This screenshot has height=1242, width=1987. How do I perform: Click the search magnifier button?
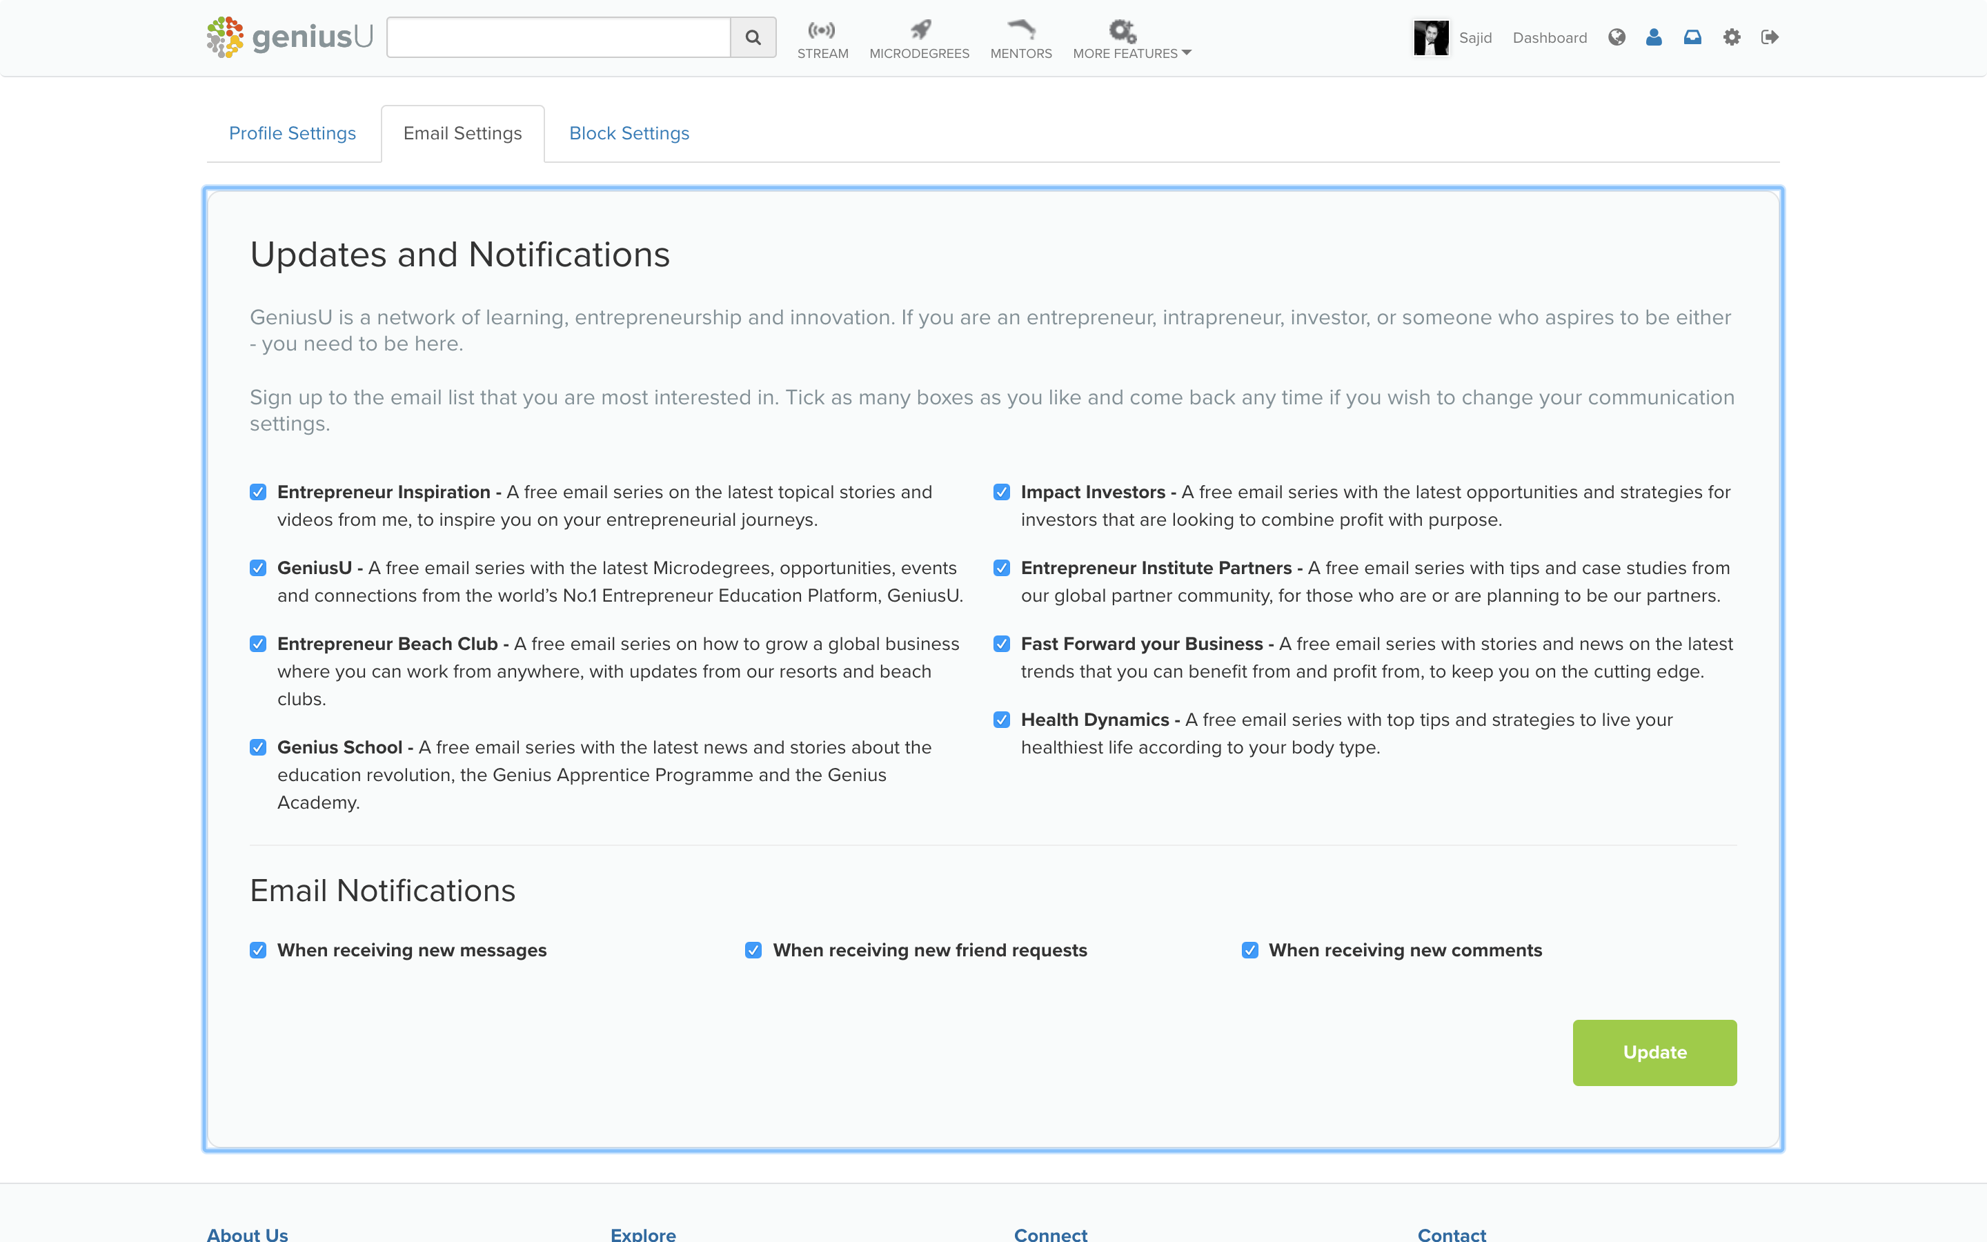pos(753,37)
